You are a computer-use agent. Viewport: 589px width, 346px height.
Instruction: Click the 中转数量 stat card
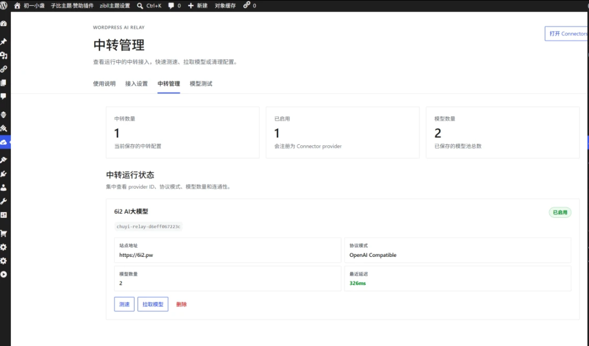[x=182, y=132]
